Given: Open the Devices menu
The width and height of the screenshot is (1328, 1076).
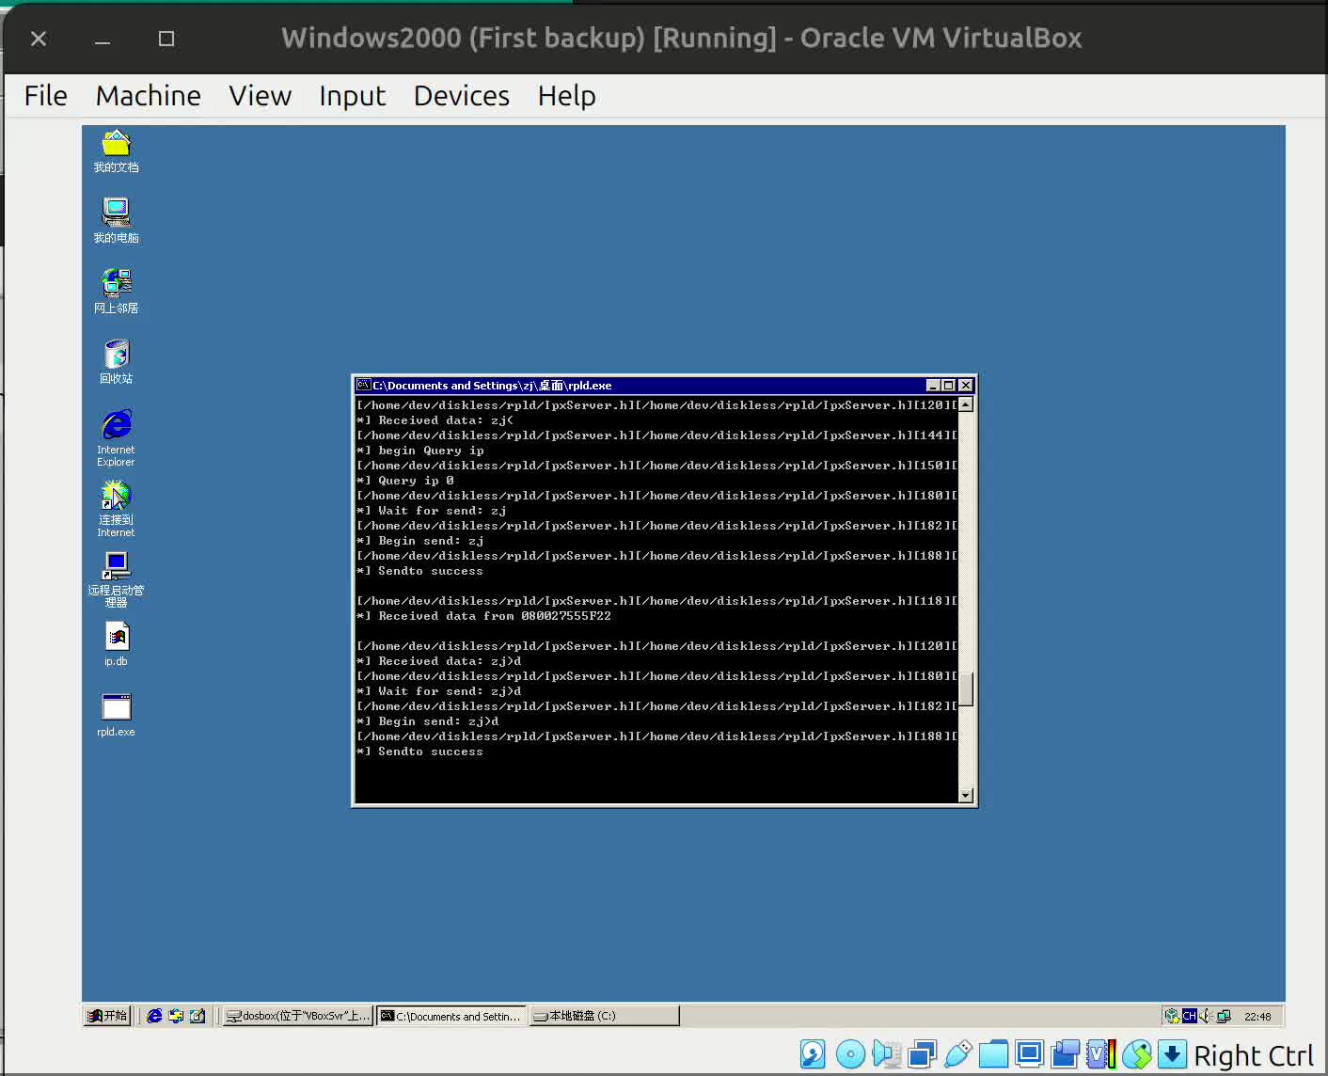Looking at the screenshot, I should (x=461, y=96).
